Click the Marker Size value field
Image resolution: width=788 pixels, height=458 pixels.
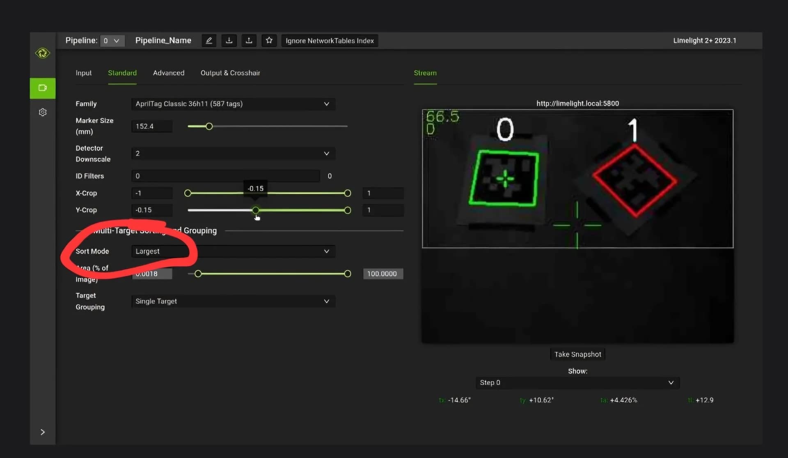[152, 126]
